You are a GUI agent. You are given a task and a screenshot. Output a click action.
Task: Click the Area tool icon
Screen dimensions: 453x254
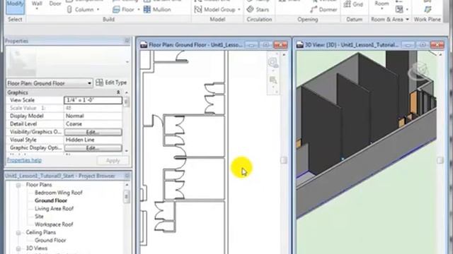tap(399, 9)
